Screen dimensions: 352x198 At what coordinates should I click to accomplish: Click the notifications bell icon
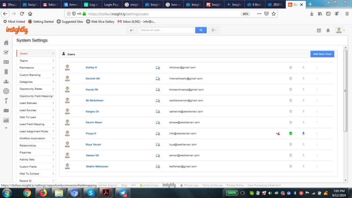tap(328, 30)
